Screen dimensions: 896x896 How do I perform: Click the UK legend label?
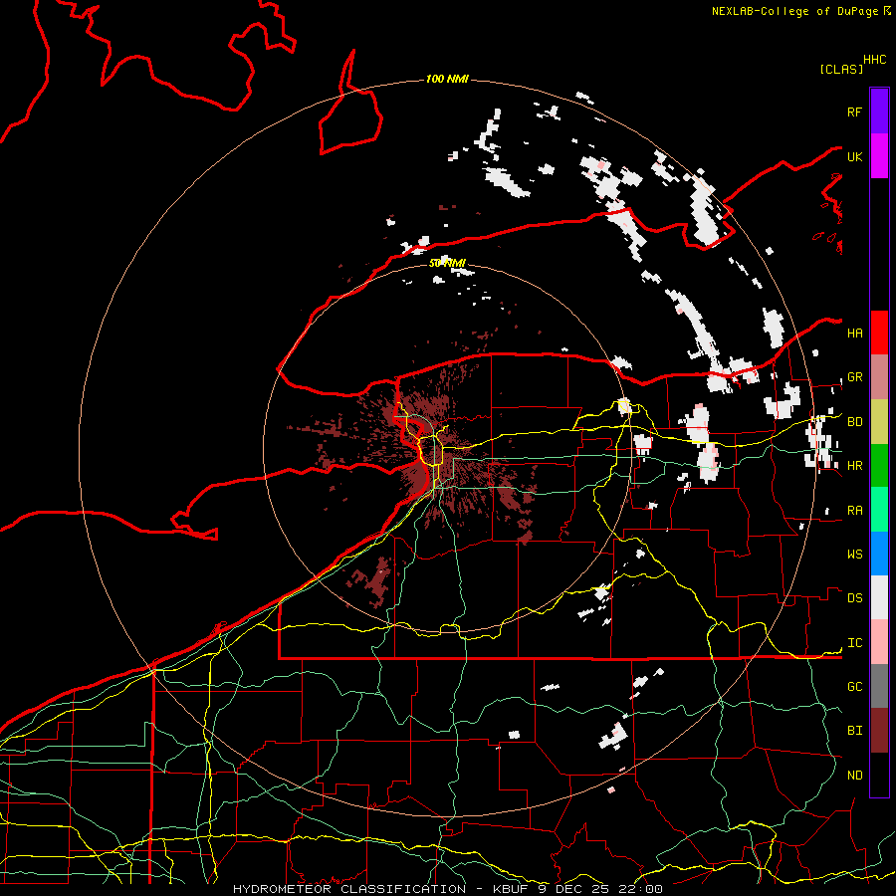pyautogui.click(x=854, y=157)
